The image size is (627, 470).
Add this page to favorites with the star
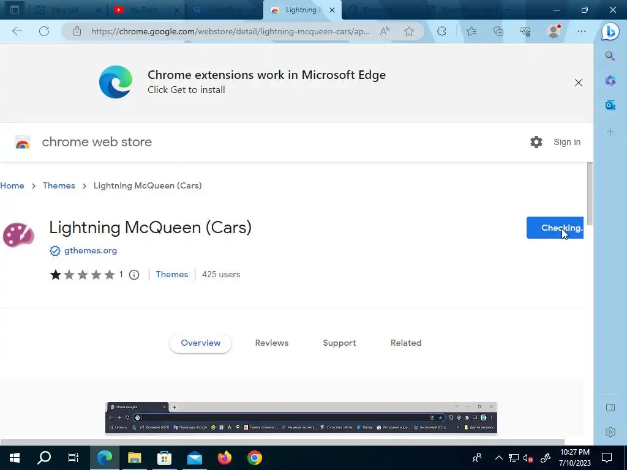(x=408, y=31)
